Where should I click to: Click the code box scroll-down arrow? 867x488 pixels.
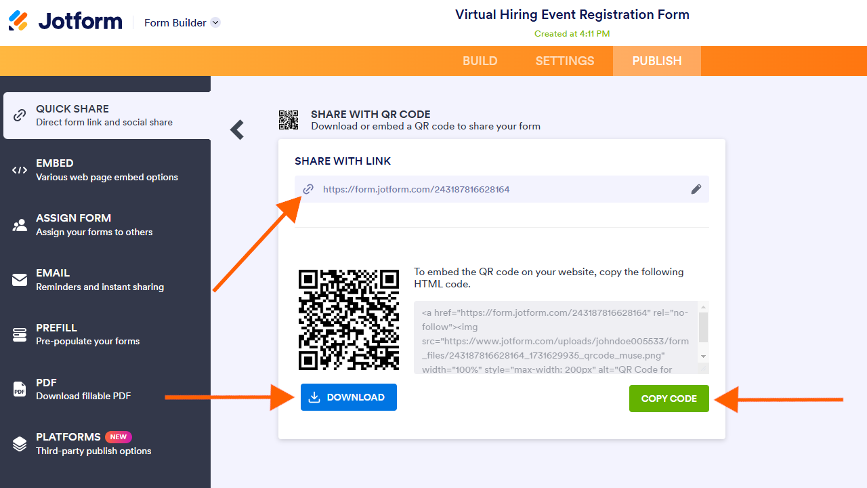(704, 356)
